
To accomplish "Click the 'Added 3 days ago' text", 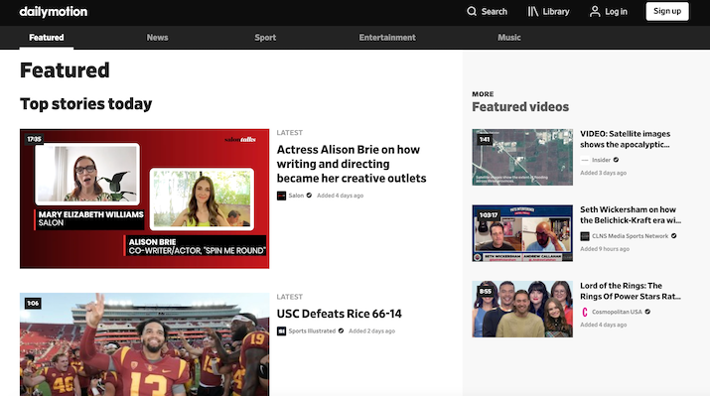I will pos(603,173).
